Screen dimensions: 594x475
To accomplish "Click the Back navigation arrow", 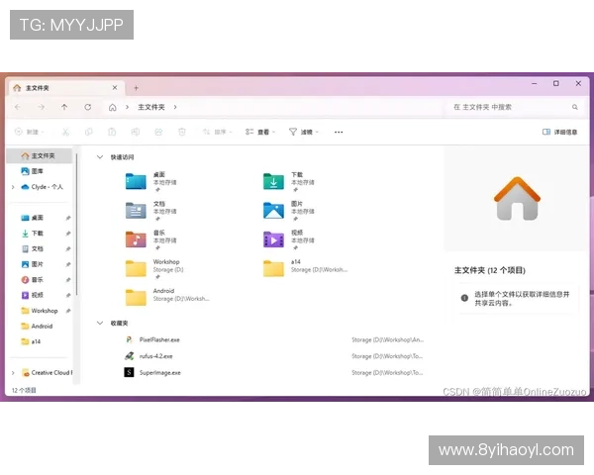I will (18, 107).
